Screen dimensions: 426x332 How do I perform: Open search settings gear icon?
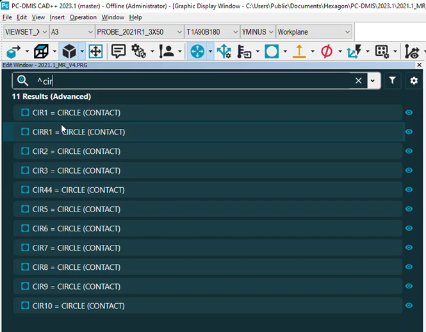pos(414,81)
